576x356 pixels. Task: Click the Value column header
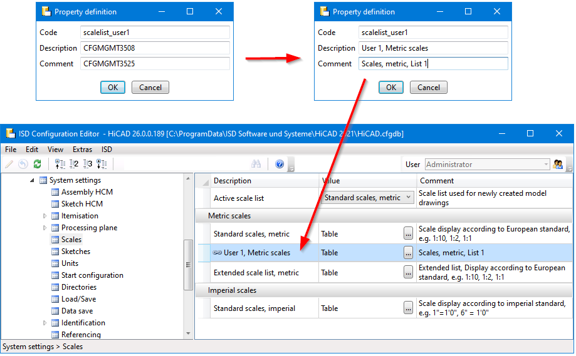[367, 181]
